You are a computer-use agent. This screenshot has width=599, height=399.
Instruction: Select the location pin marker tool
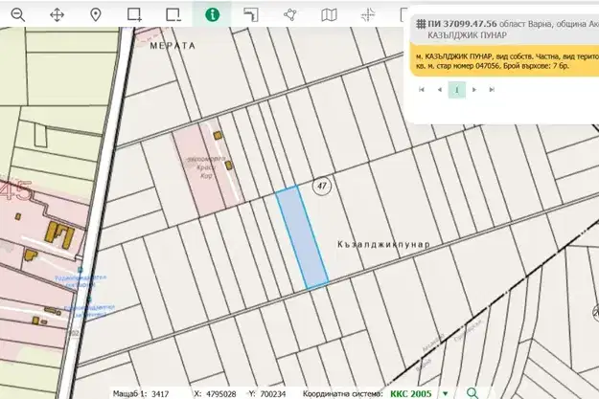coord(96,15)
